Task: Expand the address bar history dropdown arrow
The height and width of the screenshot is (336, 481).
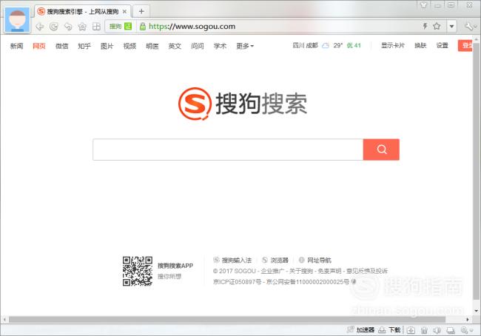Action: [x=451, y=27]
